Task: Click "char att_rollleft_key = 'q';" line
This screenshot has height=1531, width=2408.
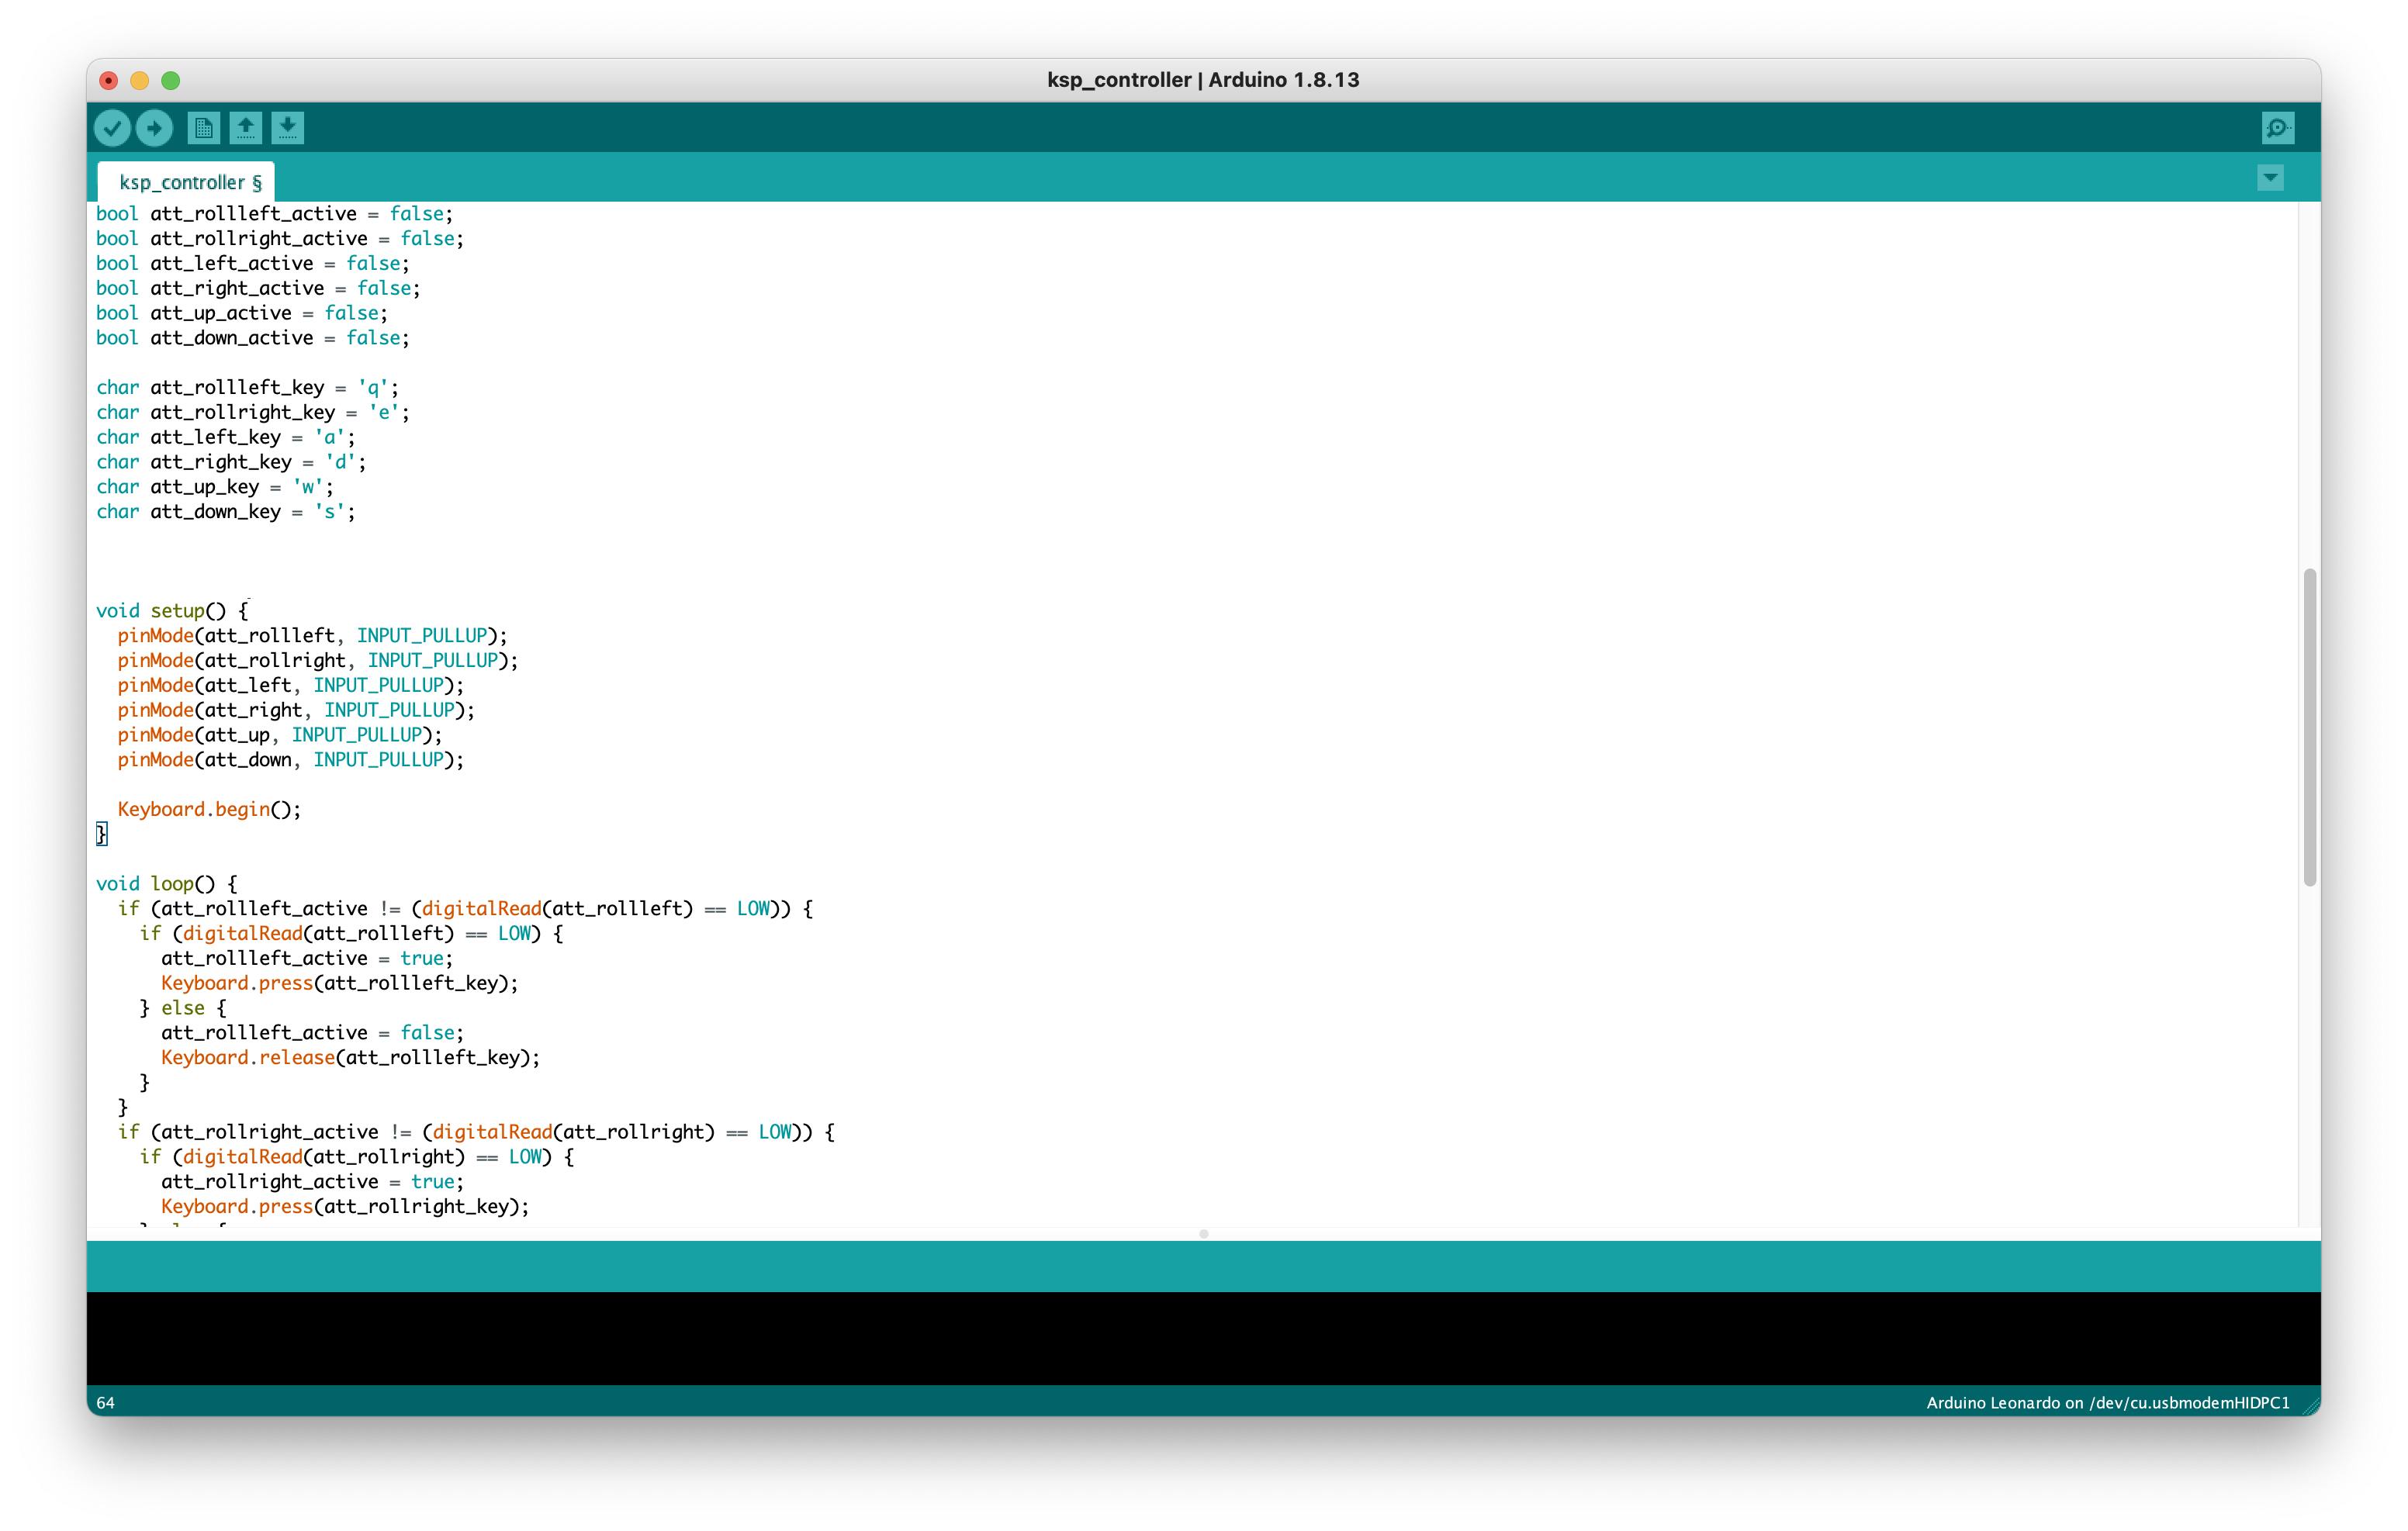Action: [x=248, y=387]
